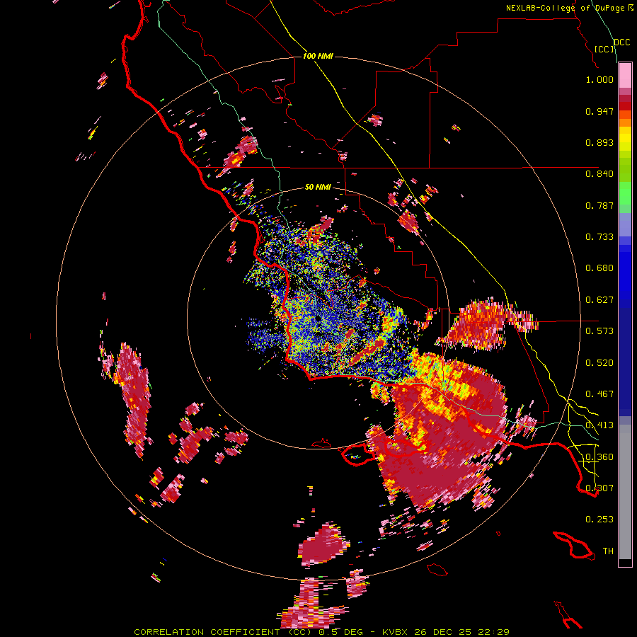
Task: Click the bright green segment of the color bar
Action: 625,193
